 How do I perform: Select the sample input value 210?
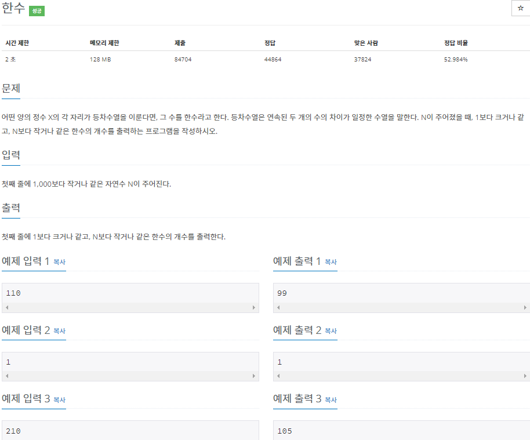tap(13, 431)
